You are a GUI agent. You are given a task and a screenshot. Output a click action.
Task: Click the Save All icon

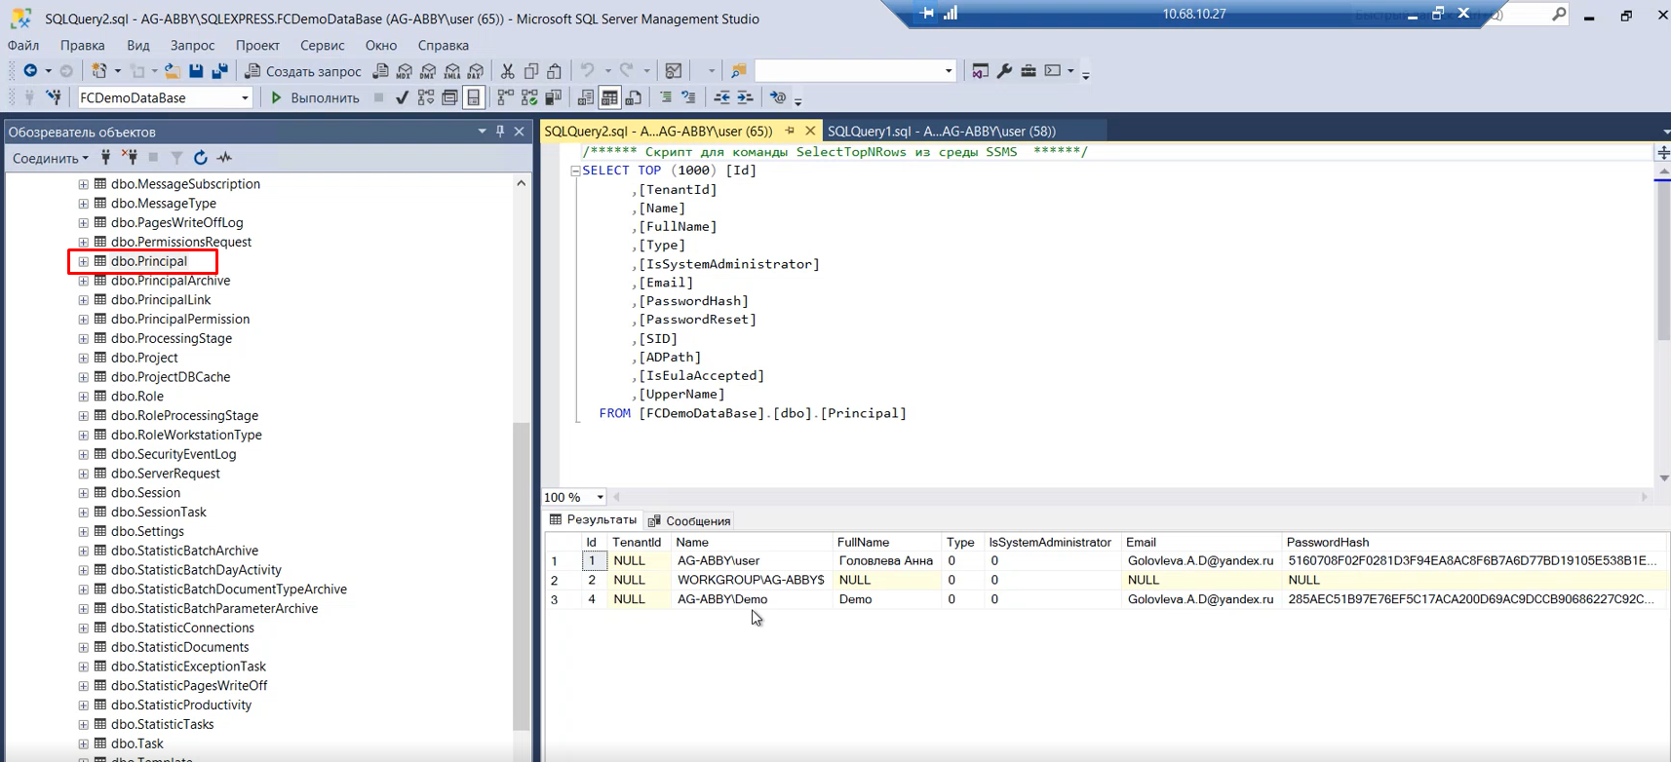pyautogui.click(x=219, y=70)
